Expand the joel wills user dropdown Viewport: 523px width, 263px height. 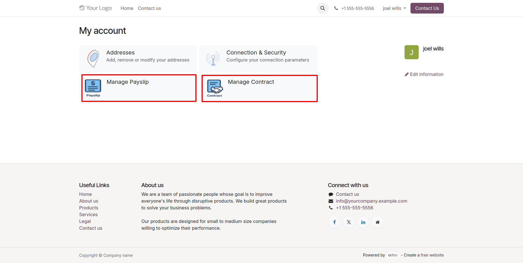point(394,8)
